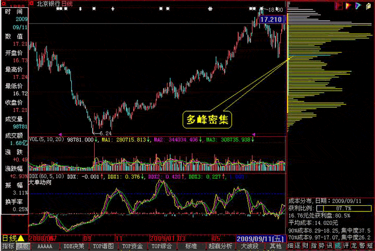The height and width of the screenshot is (251, 375).
Task: Click the DDE决策 template button
Action: point(73,246)
